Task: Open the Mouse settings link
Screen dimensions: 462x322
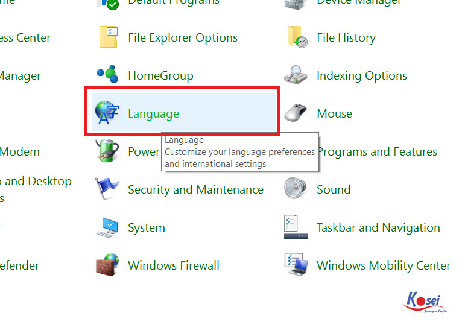Action: click(334, 113)
